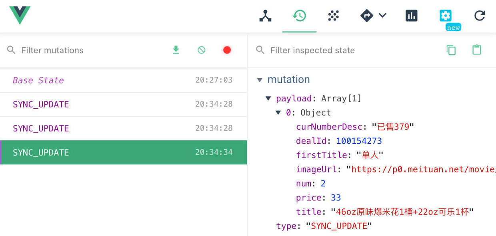Collapse the payload Array node

pyautogui.click(x=268, y=99)
